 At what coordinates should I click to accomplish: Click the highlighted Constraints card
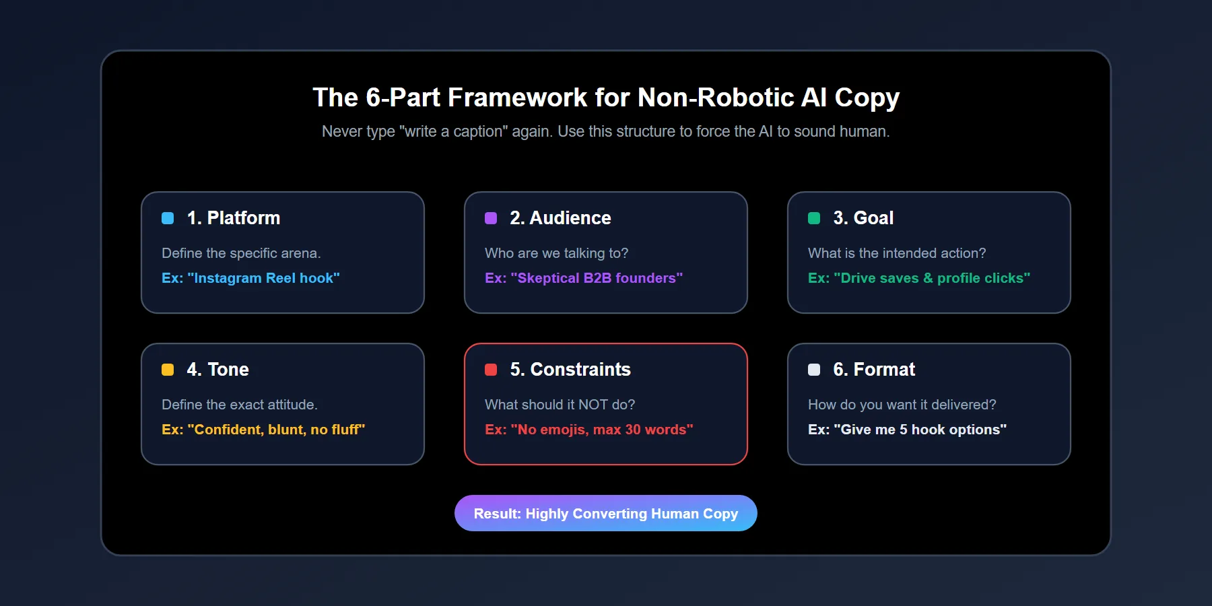[x=605, y=404]
